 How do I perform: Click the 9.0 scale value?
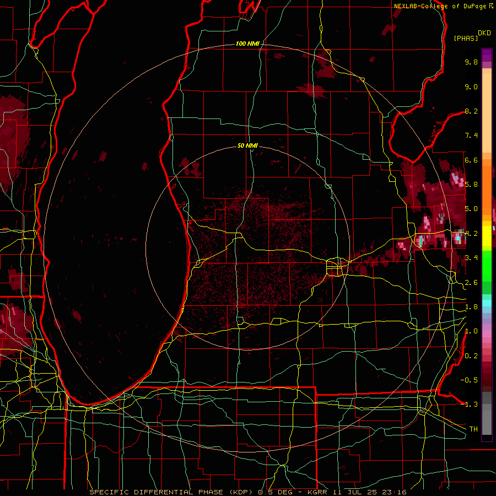click(471, 87)
